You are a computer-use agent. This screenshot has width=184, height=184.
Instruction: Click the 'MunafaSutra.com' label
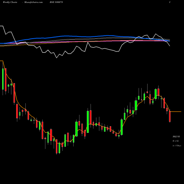33,2
